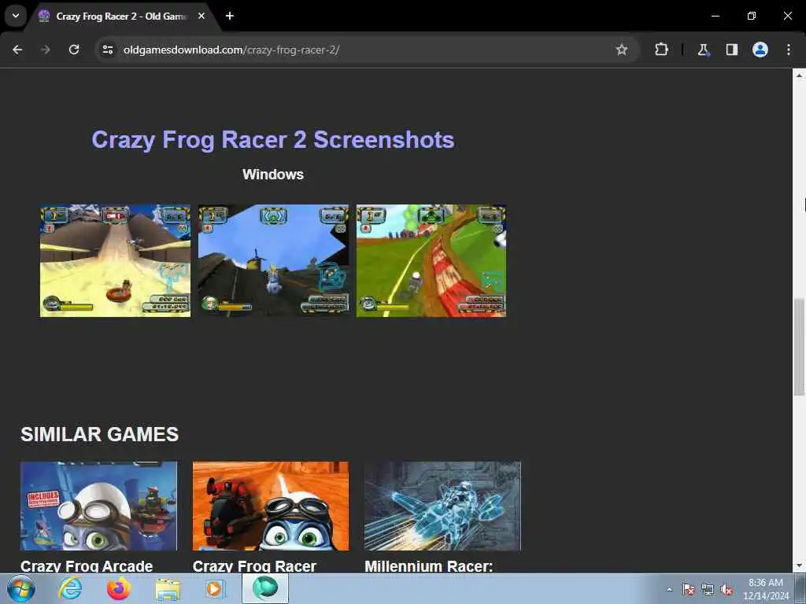Screen dimensions: 806x604
Task: Click the scrollbar up arrow
Action: [799, 75]
